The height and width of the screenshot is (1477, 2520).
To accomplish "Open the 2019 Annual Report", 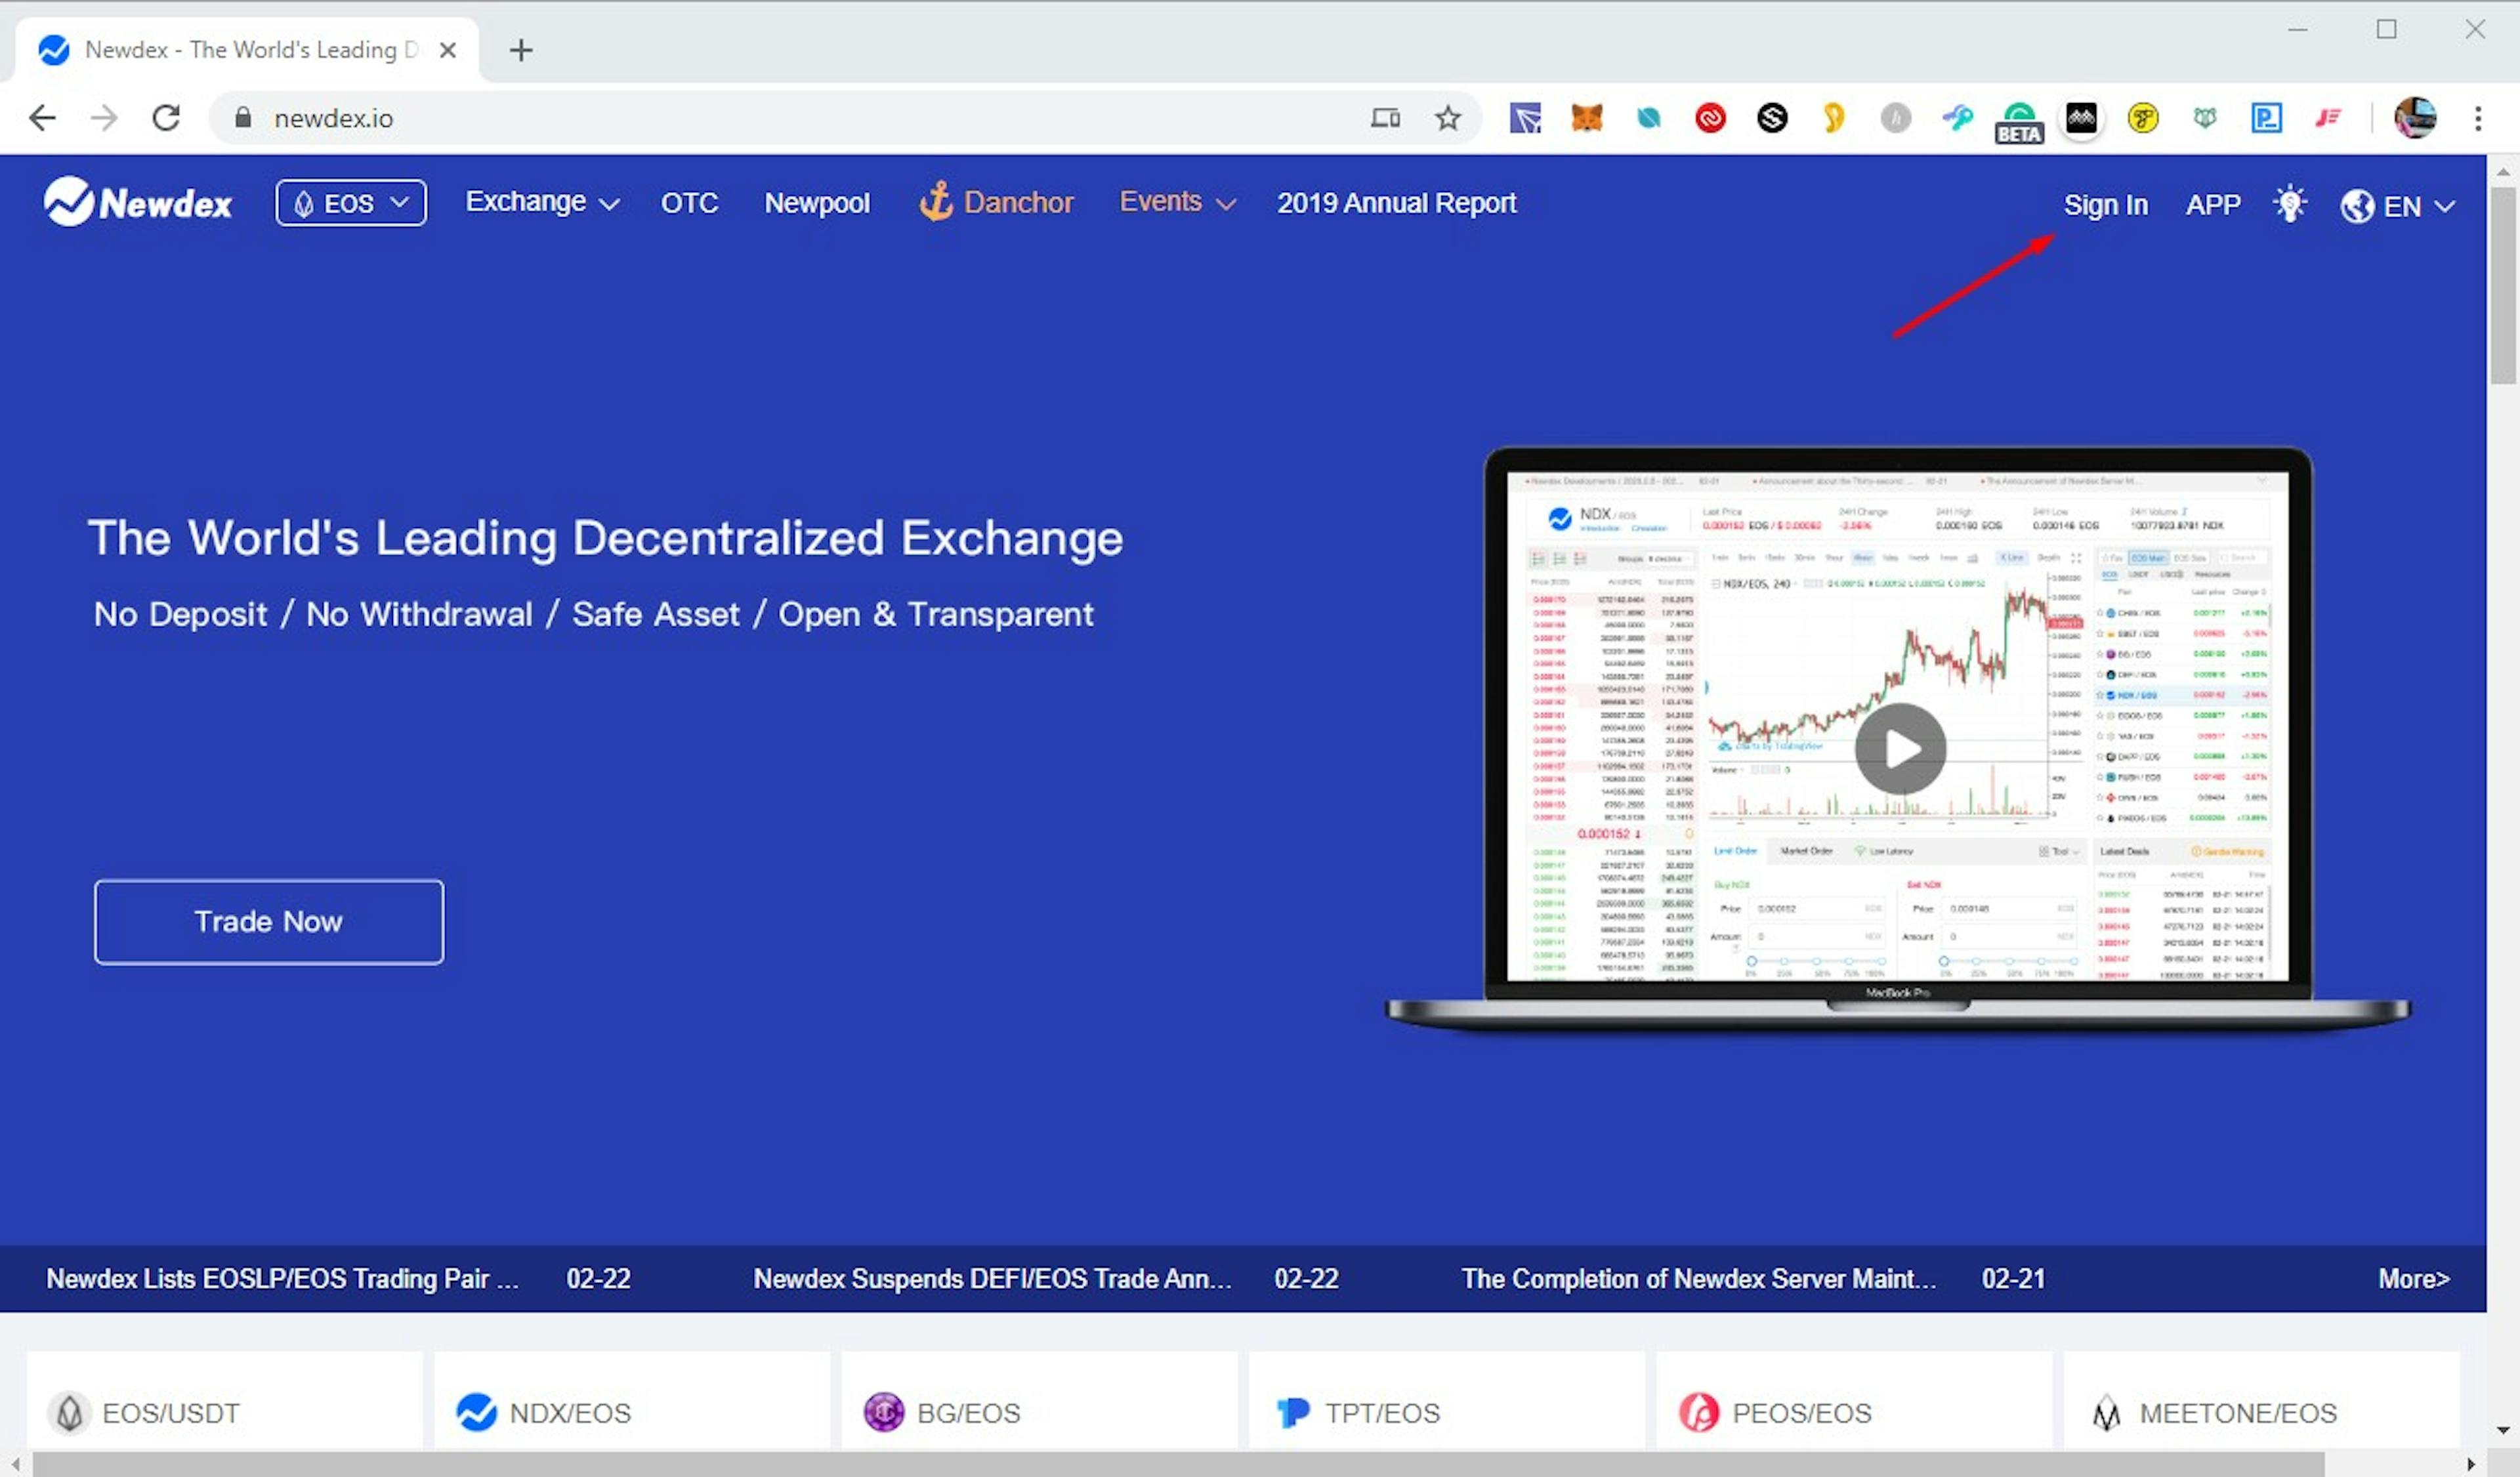I will click(x=1396, y=203).
